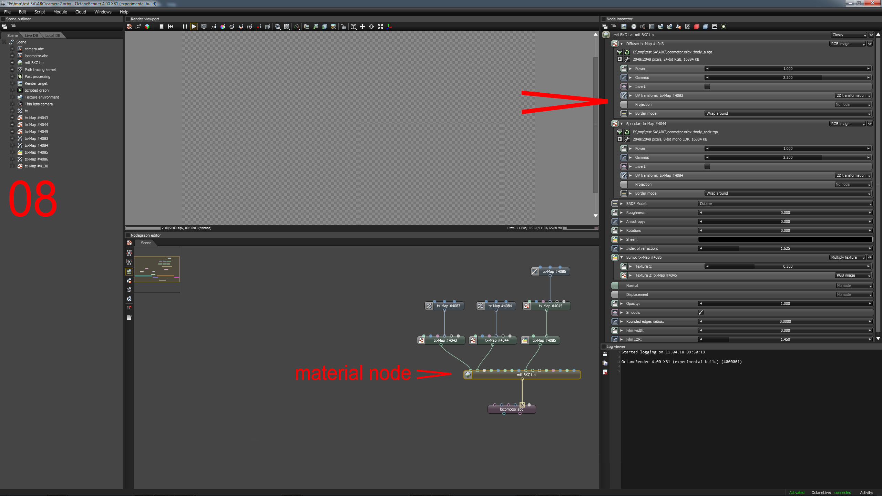
Task: Toggle the viewport lock icon
Action: pyautogui.click(x=343, y=27)
